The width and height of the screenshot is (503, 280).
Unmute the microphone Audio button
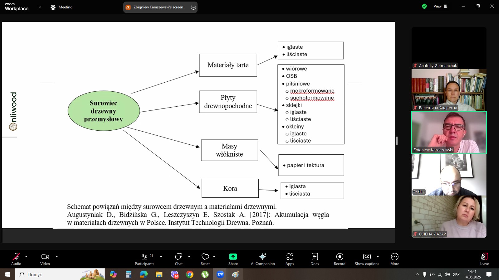click(x=16, y=259)
